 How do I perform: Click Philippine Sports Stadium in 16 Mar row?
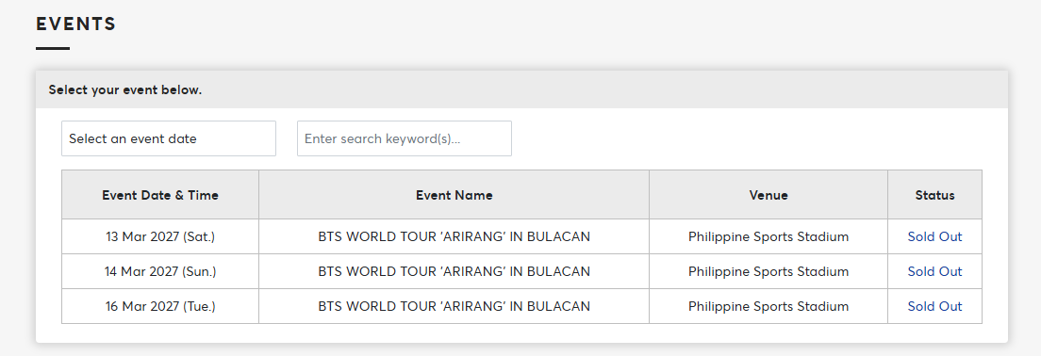click(x=768, y=306)
